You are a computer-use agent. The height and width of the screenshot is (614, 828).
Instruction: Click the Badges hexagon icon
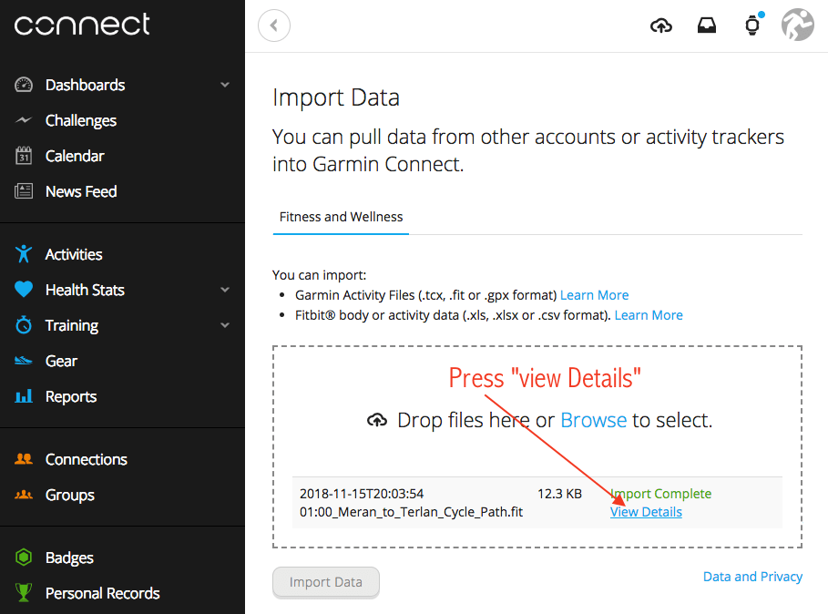[24, 558]
